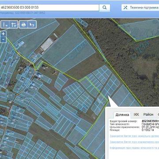Screen dimensions: 159x159
Task: Select the area measurement tool
Action: pos(14,24)
